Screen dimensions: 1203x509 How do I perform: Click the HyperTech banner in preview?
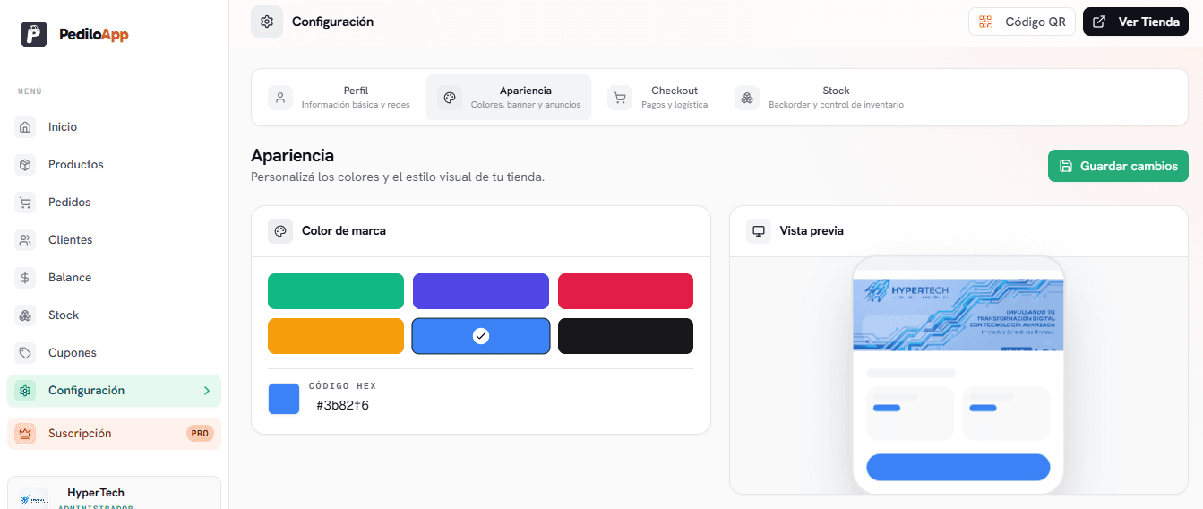958,314
